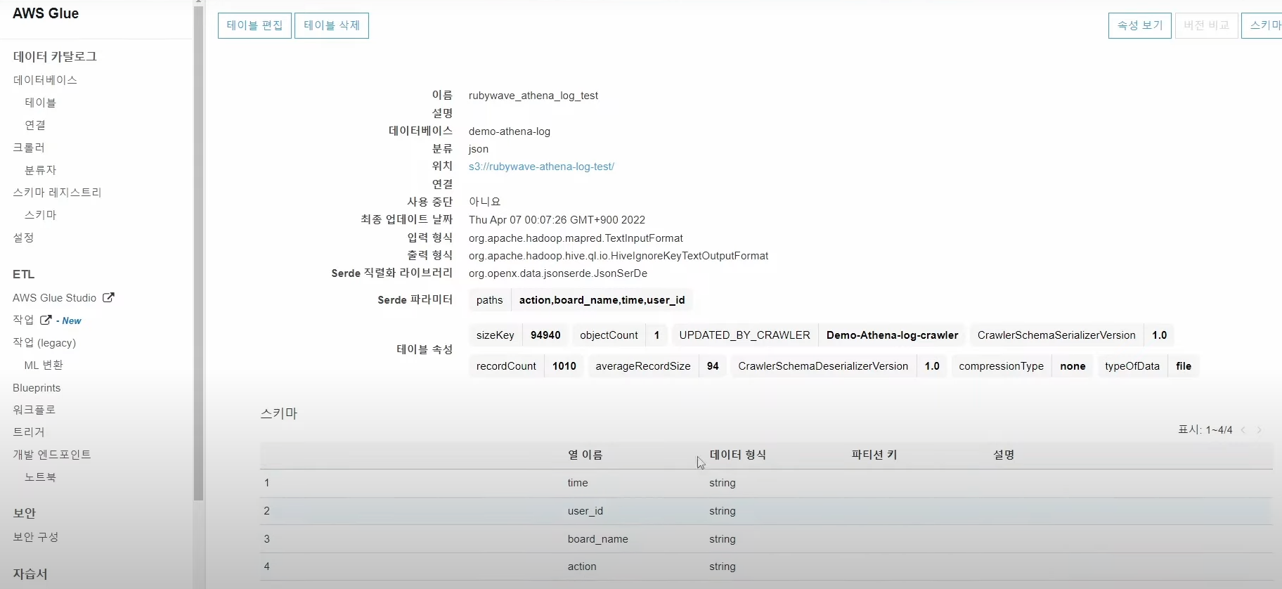Open Blueprints in sidebar
The image size is (1282, 589).
tap(37, 388)
